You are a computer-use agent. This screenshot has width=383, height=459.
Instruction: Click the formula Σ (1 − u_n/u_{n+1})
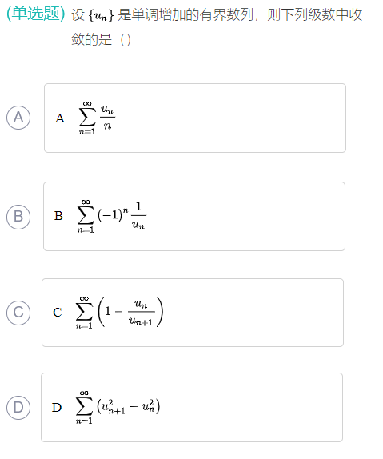click(119, 313)
